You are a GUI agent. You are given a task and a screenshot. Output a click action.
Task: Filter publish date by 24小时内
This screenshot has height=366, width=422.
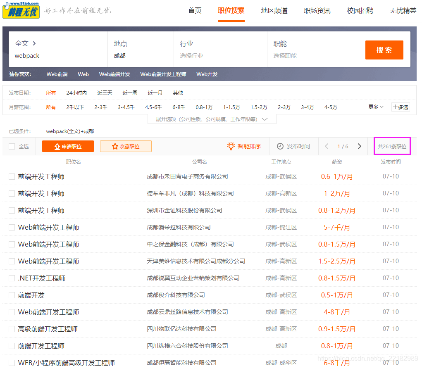point(76,93)
